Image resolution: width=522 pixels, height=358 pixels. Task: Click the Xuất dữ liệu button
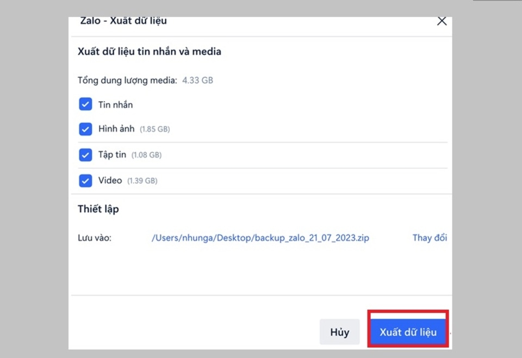click(408, 332)
